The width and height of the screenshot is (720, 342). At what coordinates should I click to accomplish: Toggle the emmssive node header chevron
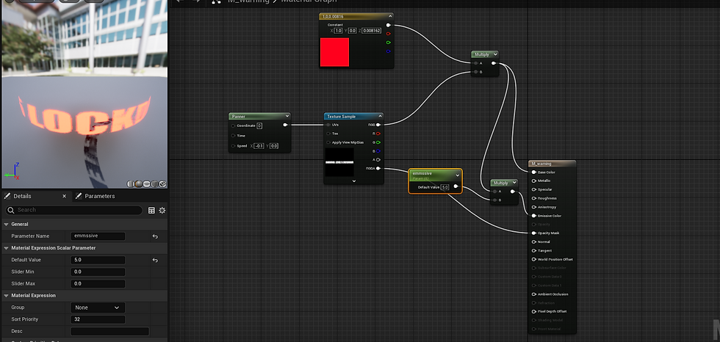click(457, 175)
